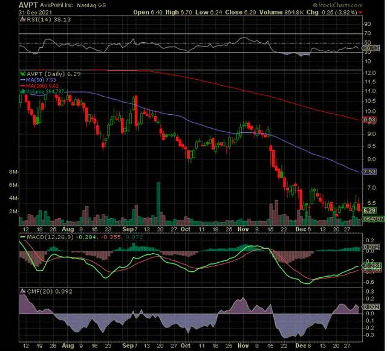Click the CMF(20) 0.092 label
This screenshot has height=351, width=387.
coord(50,291)
